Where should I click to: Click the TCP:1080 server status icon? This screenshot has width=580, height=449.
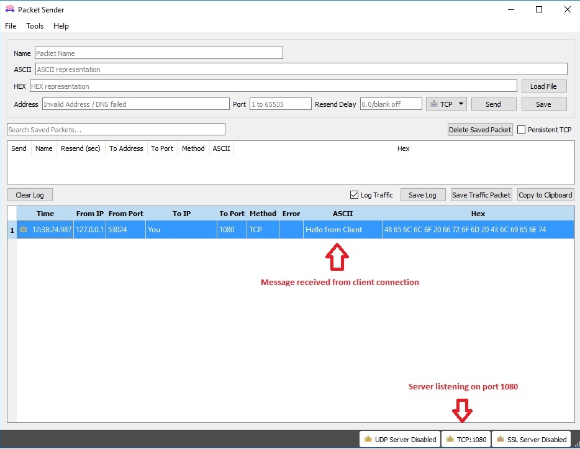[x=451, y=439]
